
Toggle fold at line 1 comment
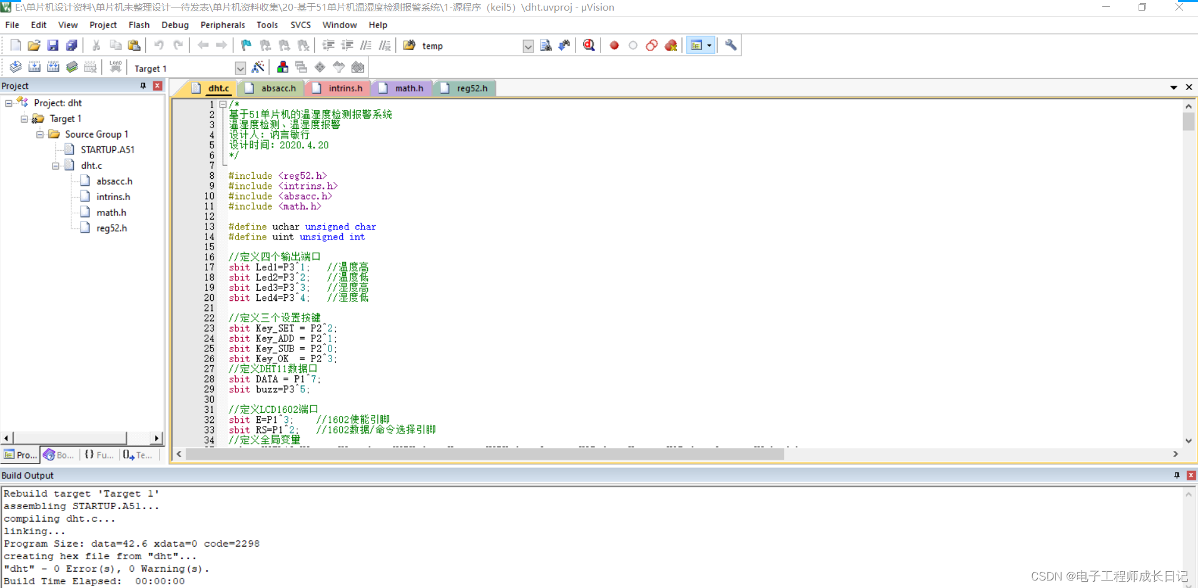[x=223, y=104]
